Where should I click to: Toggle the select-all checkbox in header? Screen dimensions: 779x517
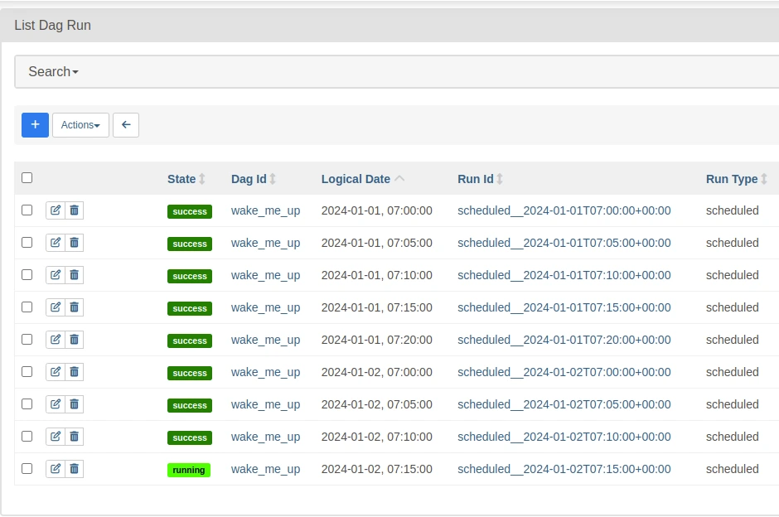27,178
